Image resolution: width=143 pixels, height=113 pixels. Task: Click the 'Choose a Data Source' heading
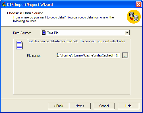click(25, 13)
